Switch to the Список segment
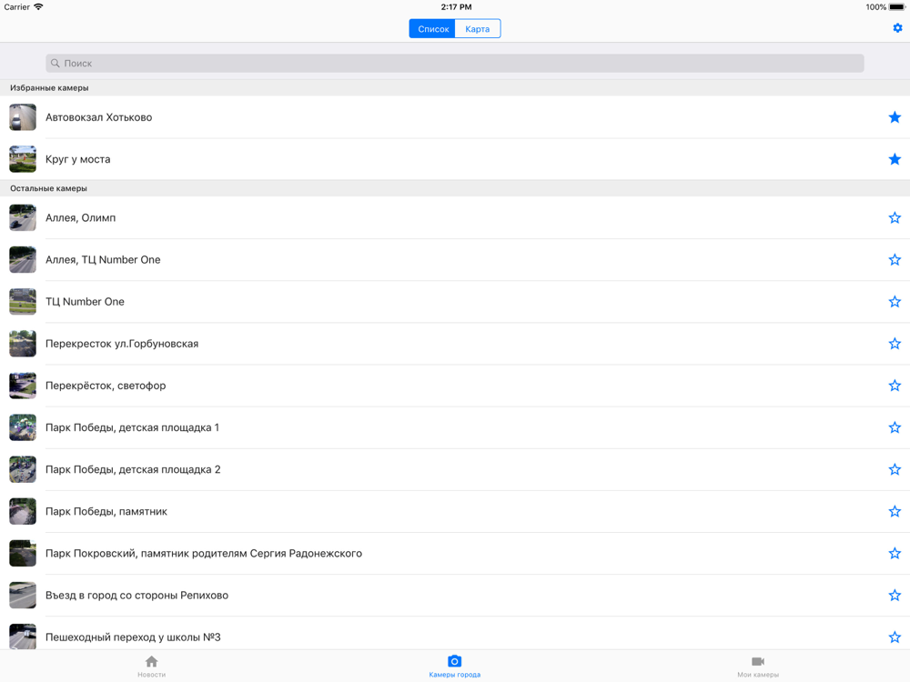910x682 pixels. coord(433,28)
